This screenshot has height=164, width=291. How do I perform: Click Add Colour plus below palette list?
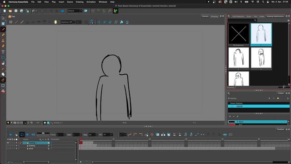[230, 117]
